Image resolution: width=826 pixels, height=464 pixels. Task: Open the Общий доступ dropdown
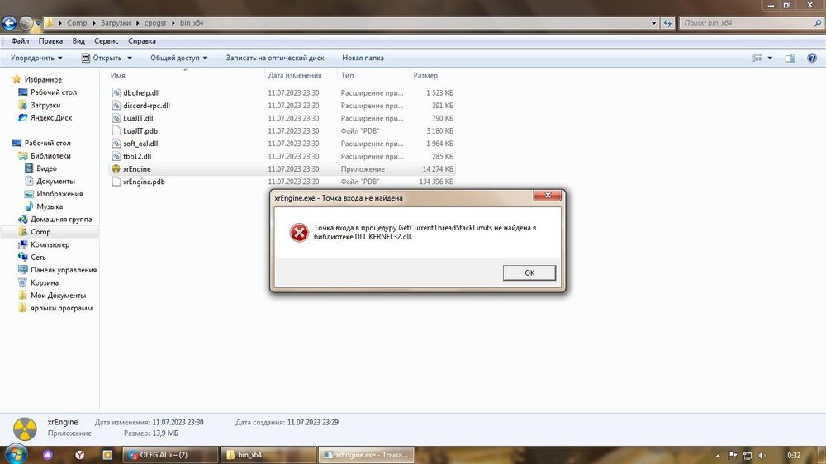[x=178, y=58]
